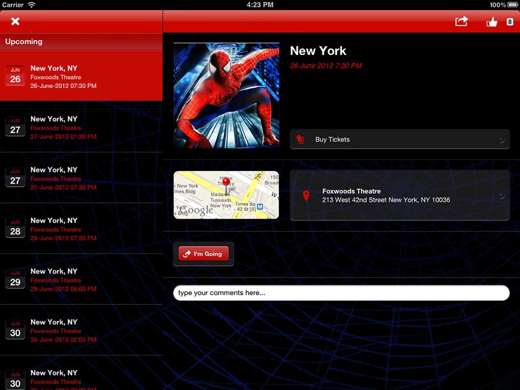Click the 'New York' event title
This screenshot has height=390, width=520.
point(318,51)
